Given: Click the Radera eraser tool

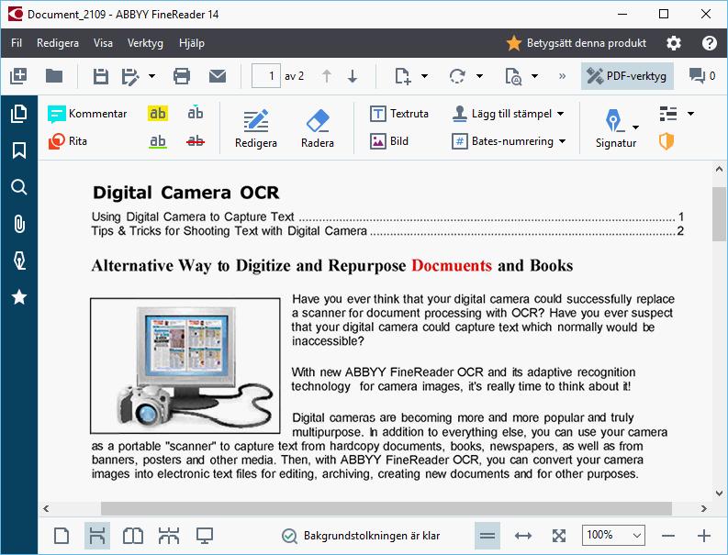Looking at the screenshot, I should point(318,129).
